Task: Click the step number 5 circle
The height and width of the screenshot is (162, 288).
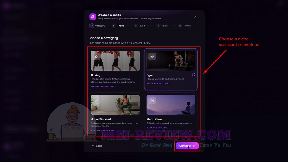Action: point(180,26)
